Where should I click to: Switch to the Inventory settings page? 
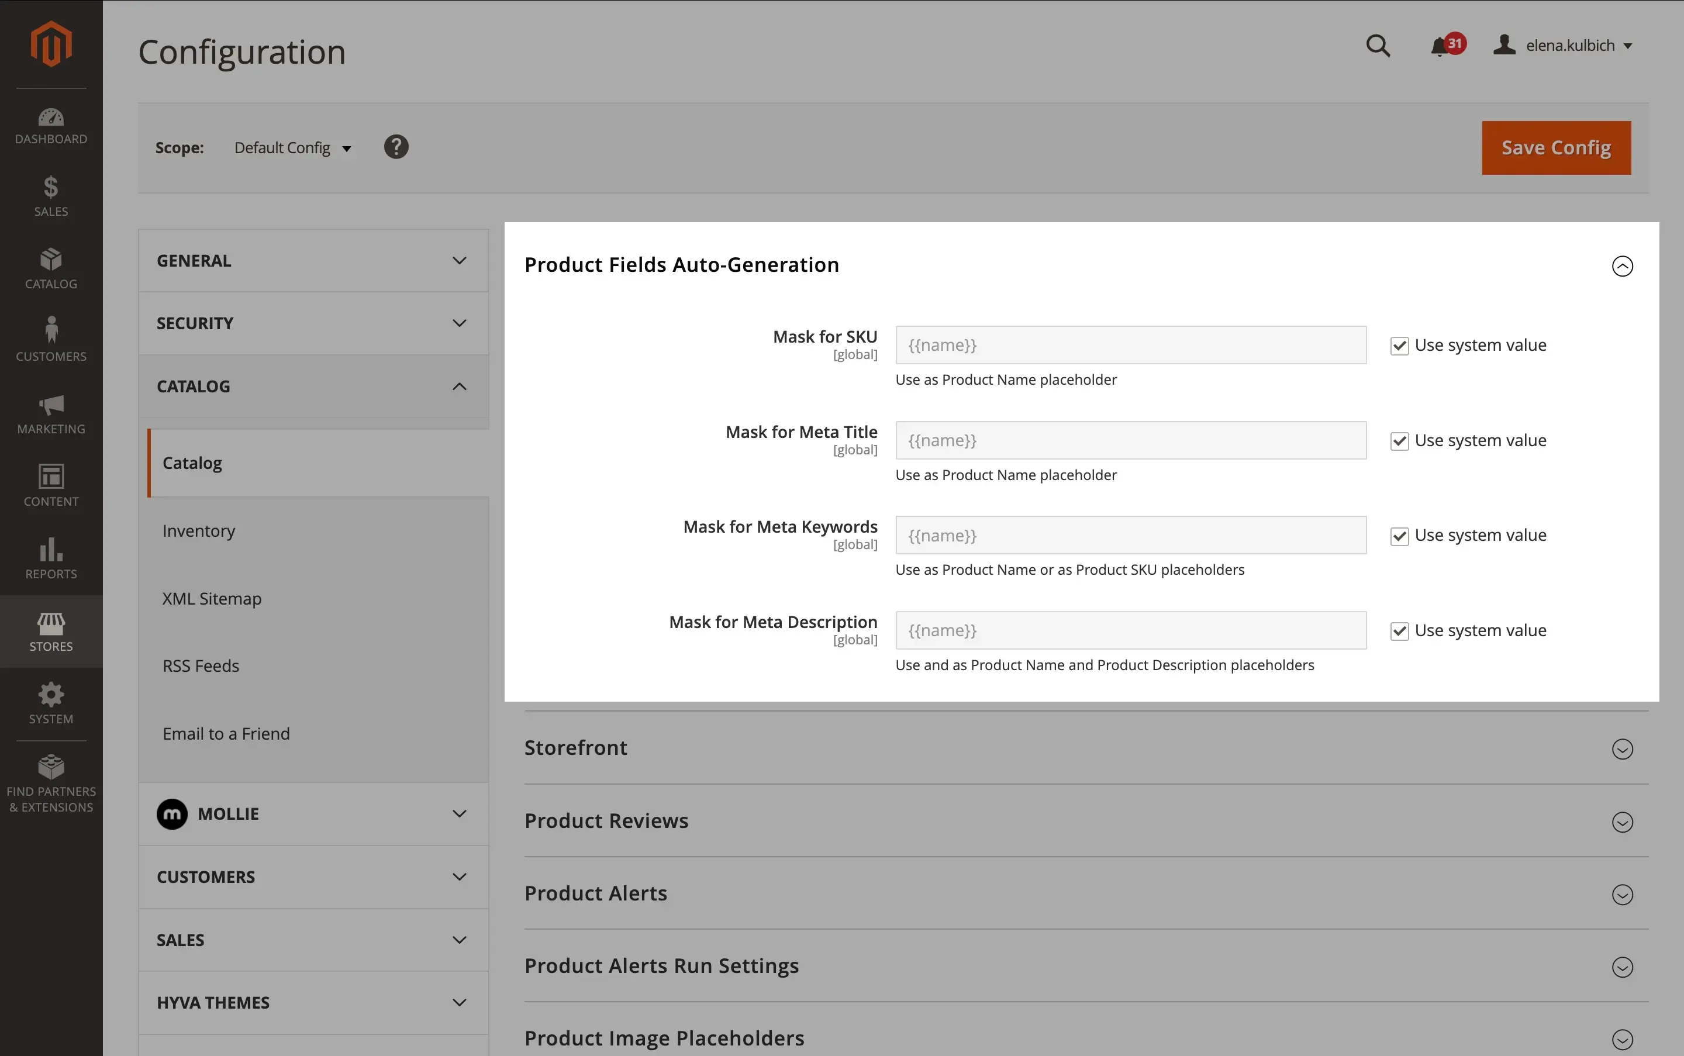199,531
